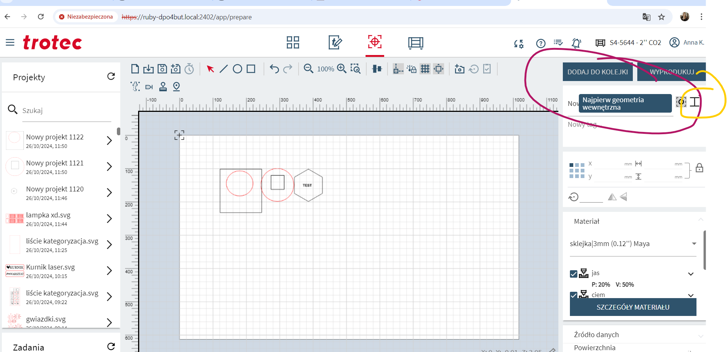Expand the jas layer parameters
Screen dimensions: 727x352
[691, 274]
